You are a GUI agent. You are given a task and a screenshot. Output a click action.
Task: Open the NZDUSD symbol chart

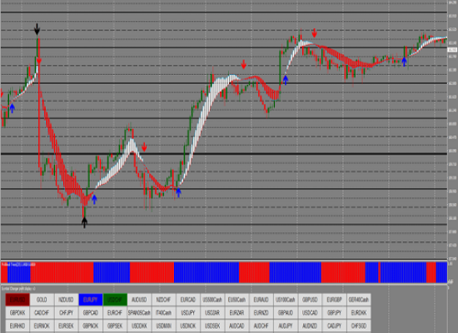tap(66, 300)
